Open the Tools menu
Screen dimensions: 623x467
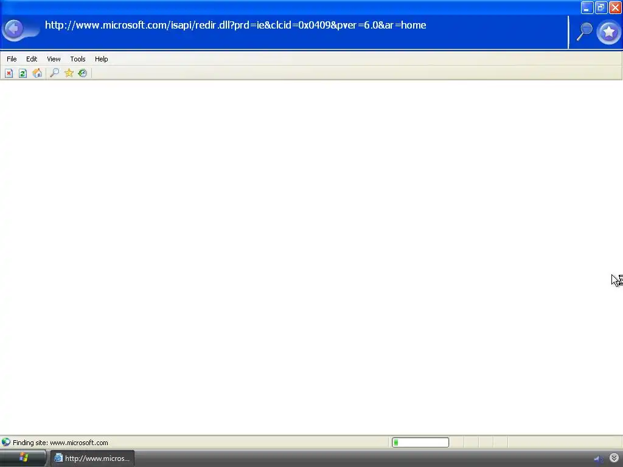[x=78, y=59]
